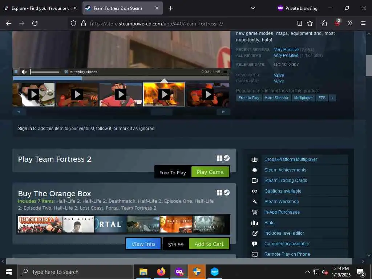
Task: Open the recent reviews Very Positive link
Action: [x=286, y=49]
